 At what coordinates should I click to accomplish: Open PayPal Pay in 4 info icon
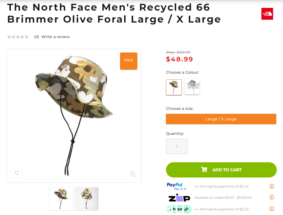(272, 186)
